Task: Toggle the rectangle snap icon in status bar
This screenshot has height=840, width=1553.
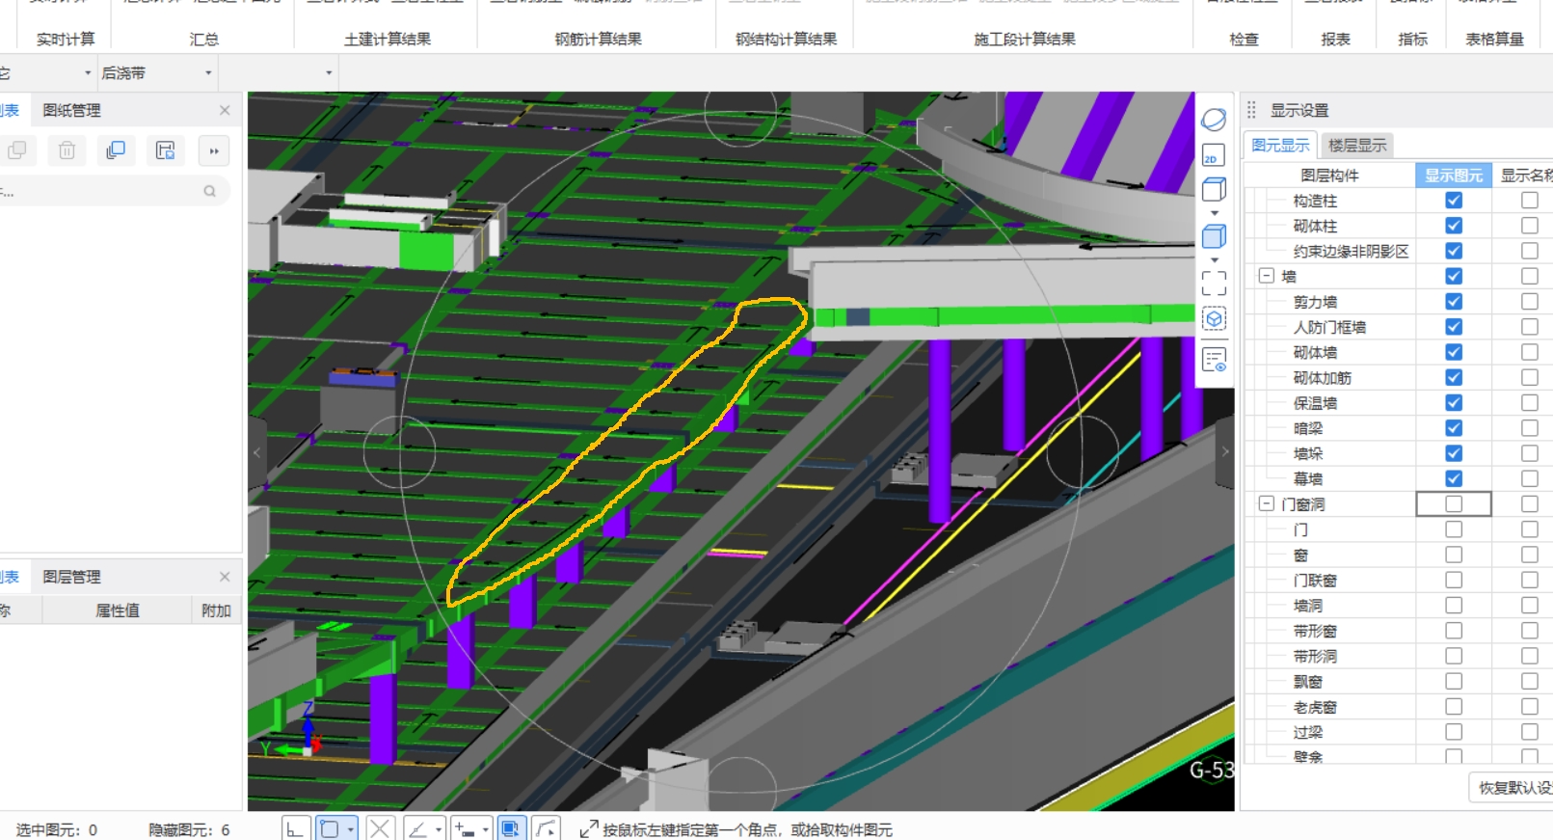Action: (x=330, y=828)
